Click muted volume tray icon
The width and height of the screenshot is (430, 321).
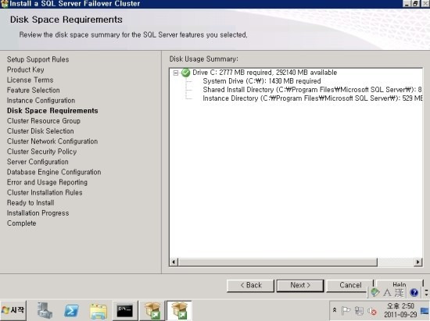tap(372, 311)
